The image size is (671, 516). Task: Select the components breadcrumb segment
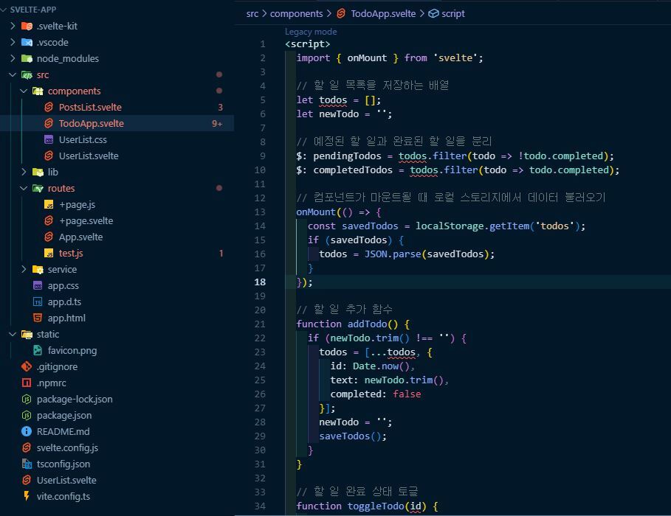(296, 13)
